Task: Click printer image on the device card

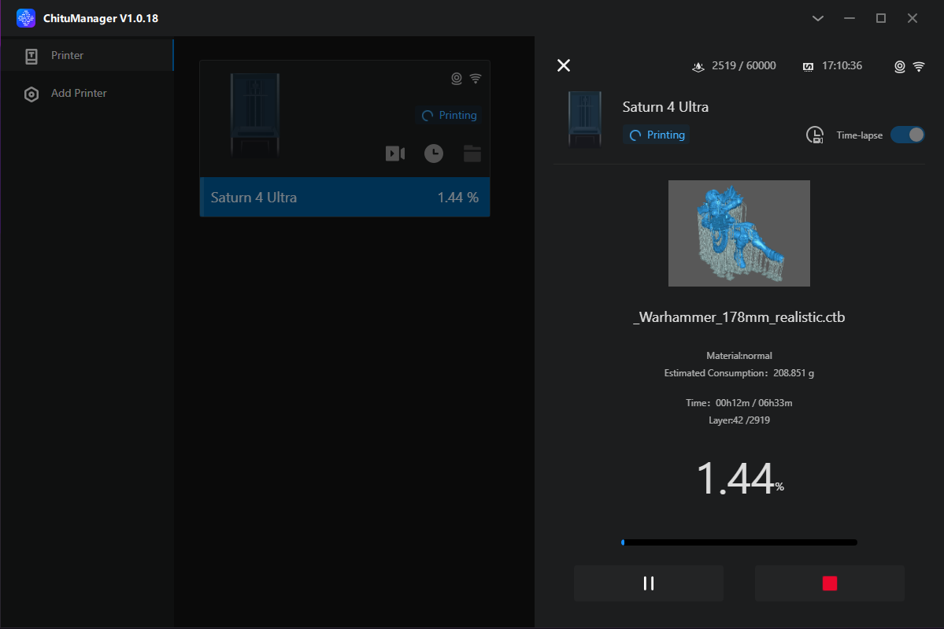Action: click(x=255, y=116)
